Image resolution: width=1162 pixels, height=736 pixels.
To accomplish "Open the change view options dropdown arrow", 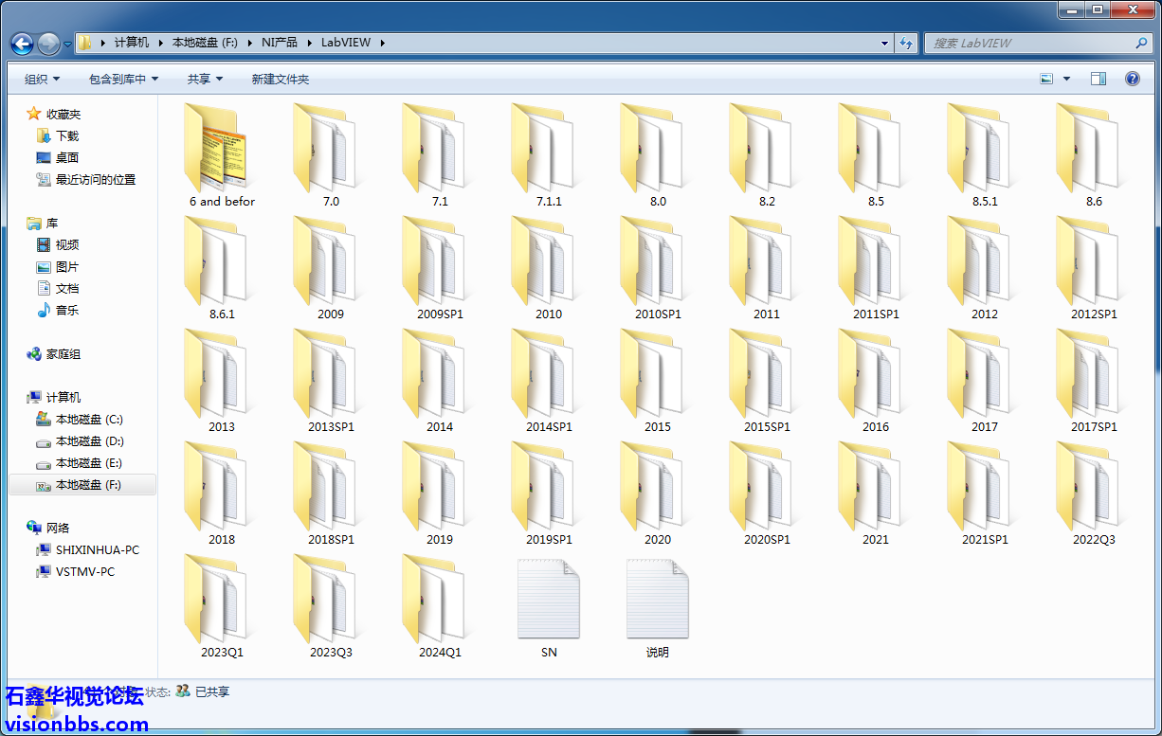I will click(1067, 80).
